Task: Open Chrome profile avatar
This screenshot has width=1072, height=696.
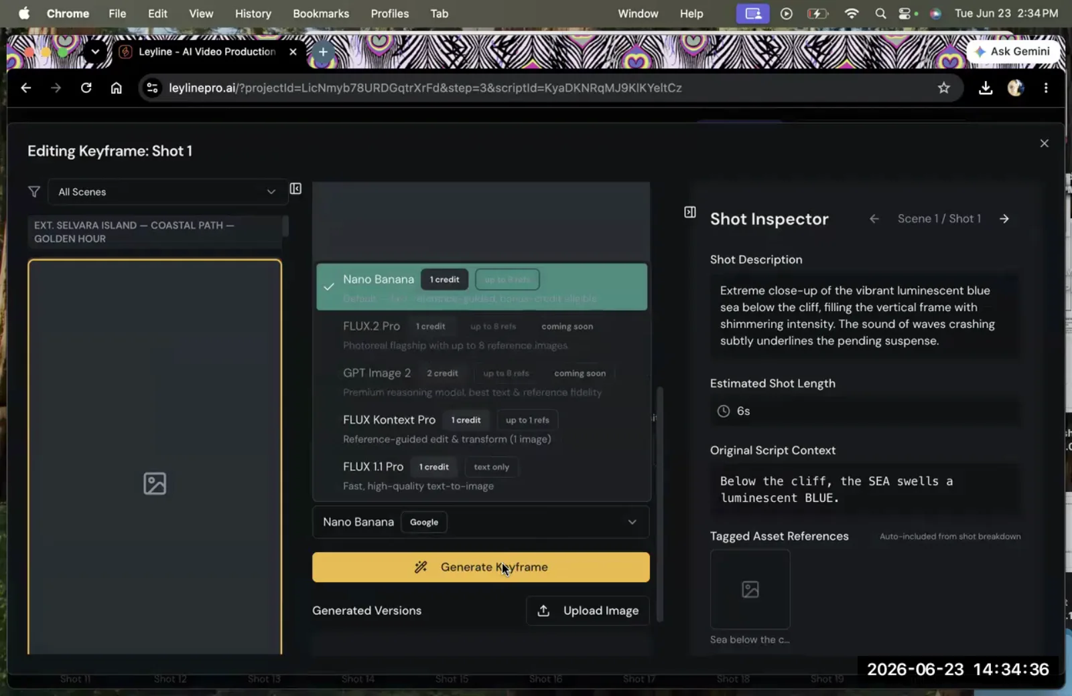Action: pyautogui.click(x=1016, y=88)
